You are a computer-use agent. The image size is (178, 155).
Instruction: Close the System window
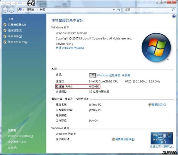pyautogui.click(x=172, y=2)
